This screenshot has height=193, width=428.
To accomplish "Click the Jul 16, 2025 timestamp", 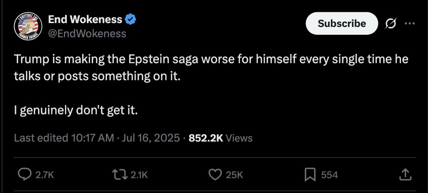I will [151, 138].
